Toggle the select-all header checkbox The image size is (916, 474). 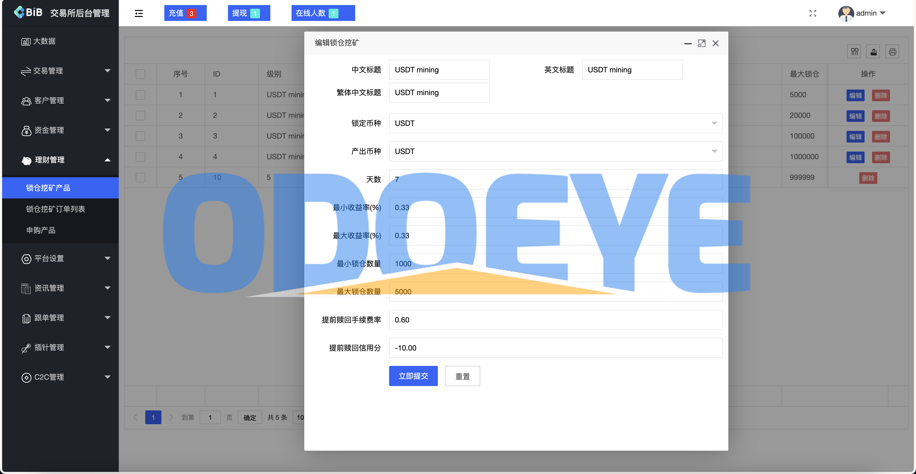pos(140,74)
